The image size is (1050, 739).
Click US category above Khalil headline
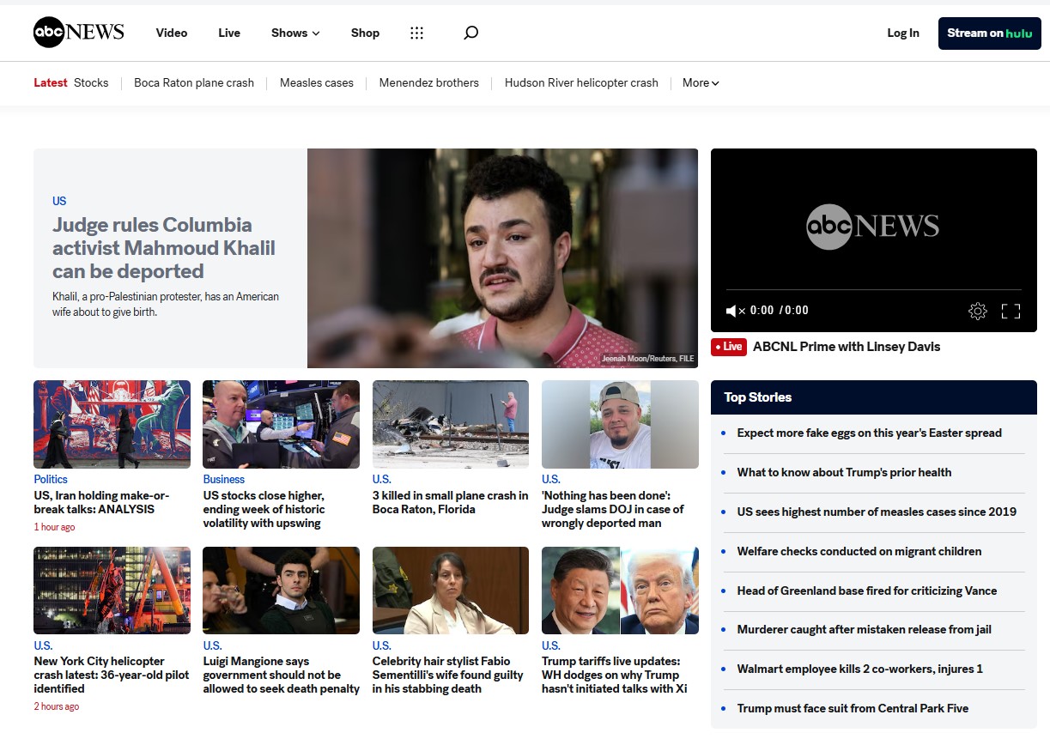tap(59, 201)
